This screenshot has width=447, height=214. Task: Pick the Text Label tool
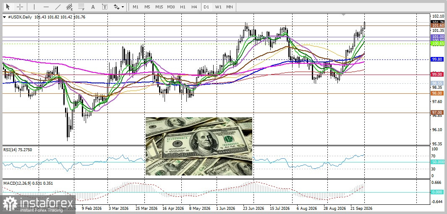pos(105,7)
